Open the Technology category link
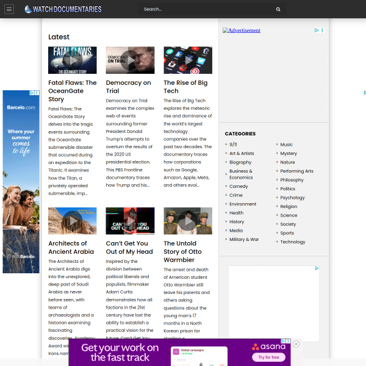Image resolution: width=366 pixels, height=366 pixels. pyautogui.click(x=293, y=242)
